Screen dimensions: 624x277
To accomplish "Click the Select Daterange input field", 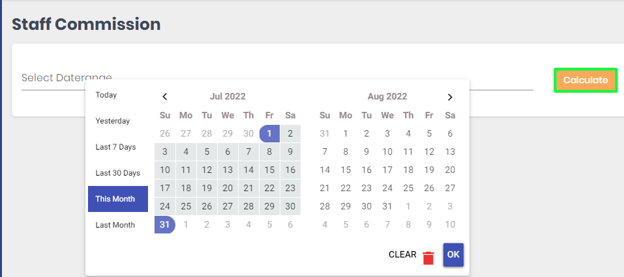I will [x=277, y=78].
